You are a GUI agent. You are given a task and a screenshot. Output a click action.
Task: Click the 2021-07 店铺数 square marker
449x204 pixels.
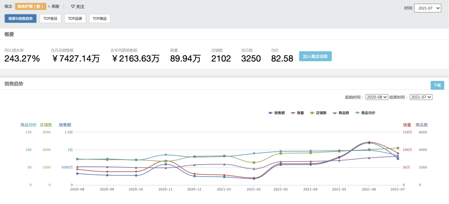(398, 148)
